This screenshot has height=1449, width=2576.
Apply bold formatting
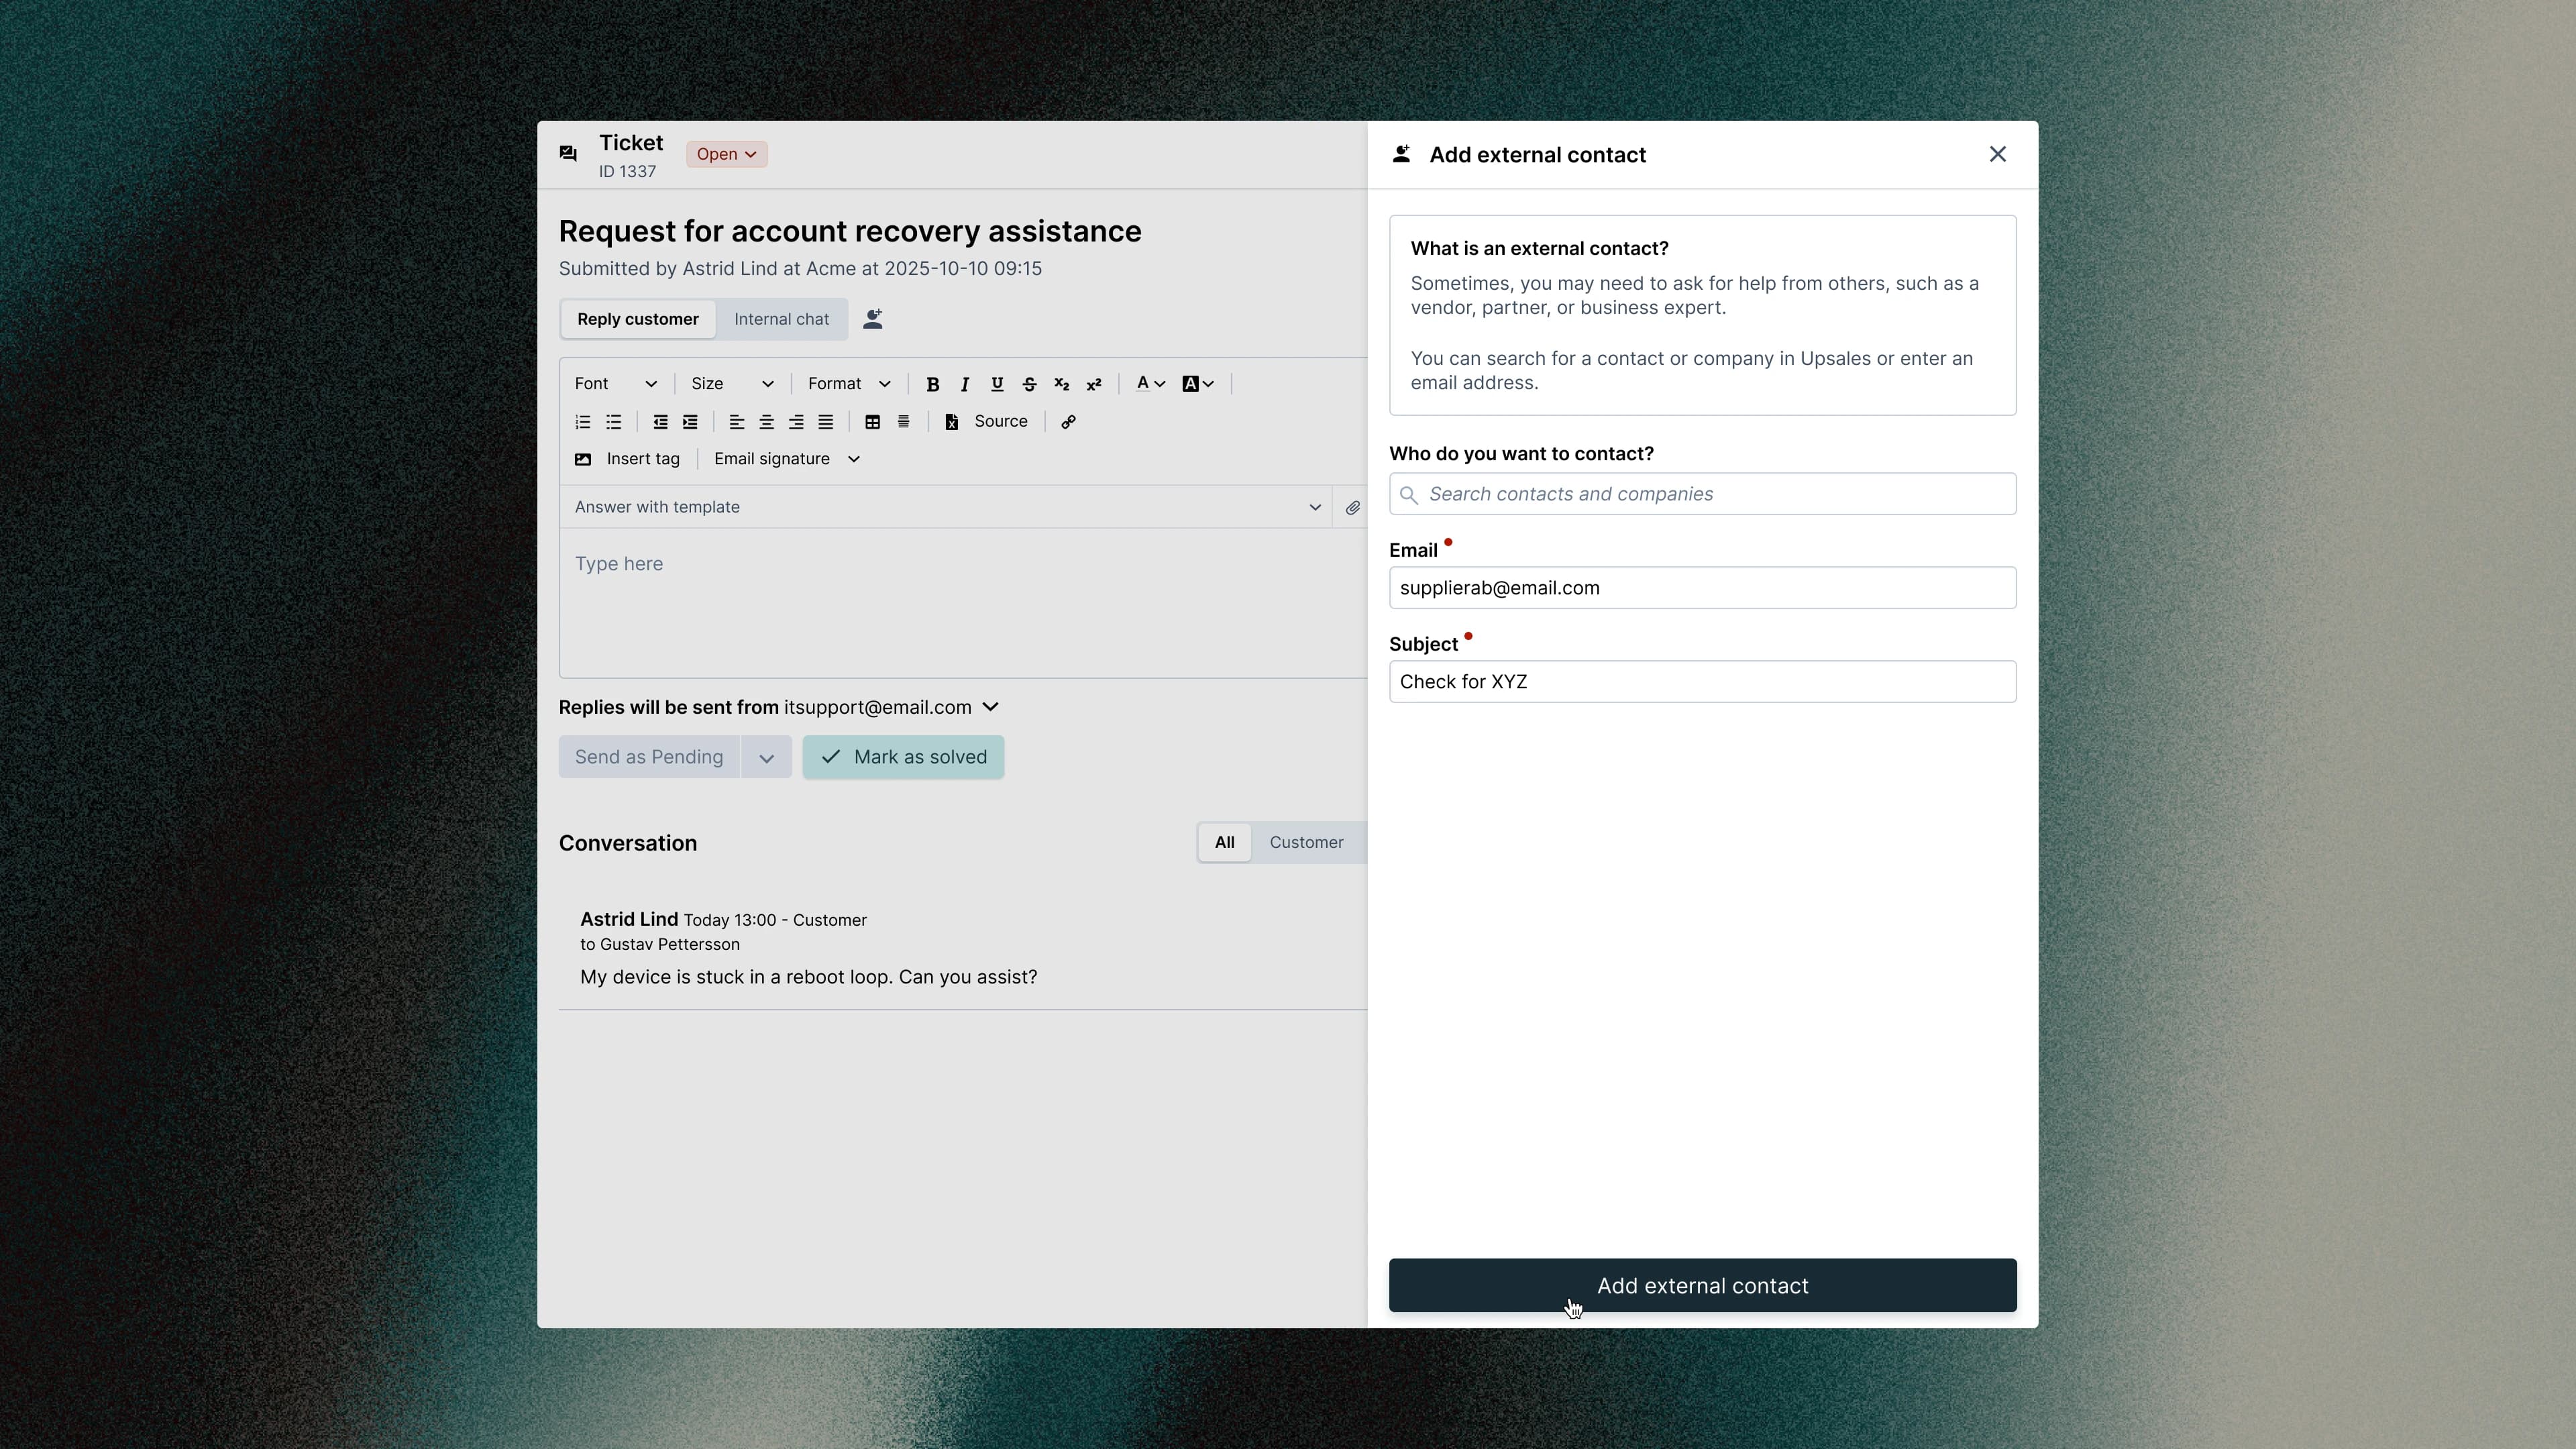pyautogui.click(x=932, y=383)
